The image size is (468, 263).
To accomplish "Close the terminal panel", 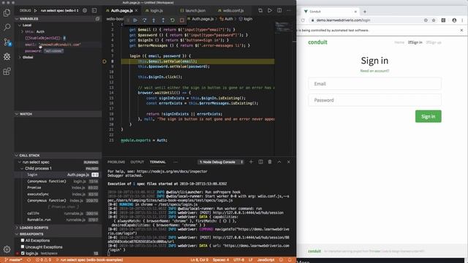I will coord(289,162).
